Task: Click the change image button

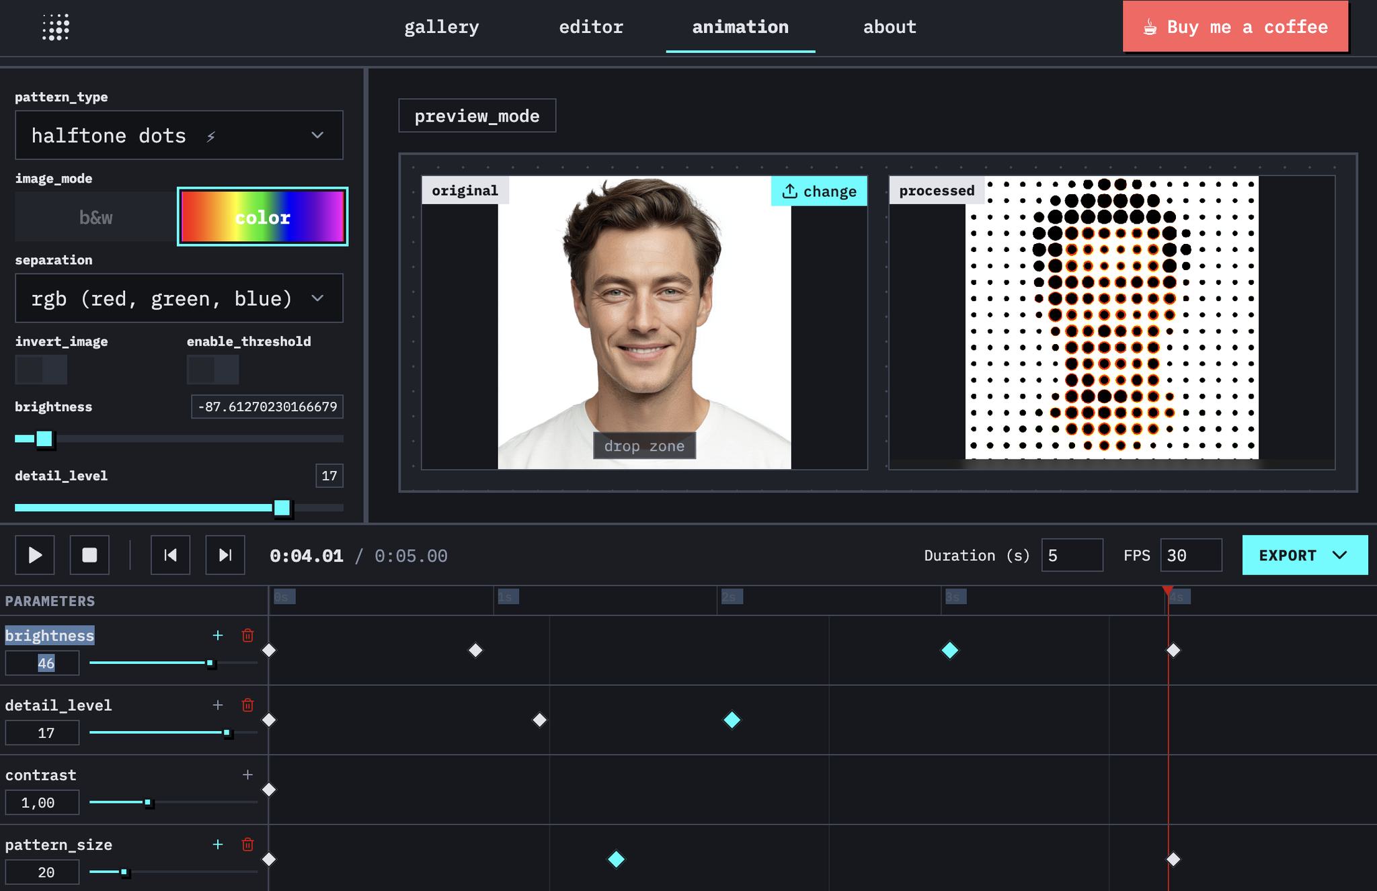Action: point(819,192)
